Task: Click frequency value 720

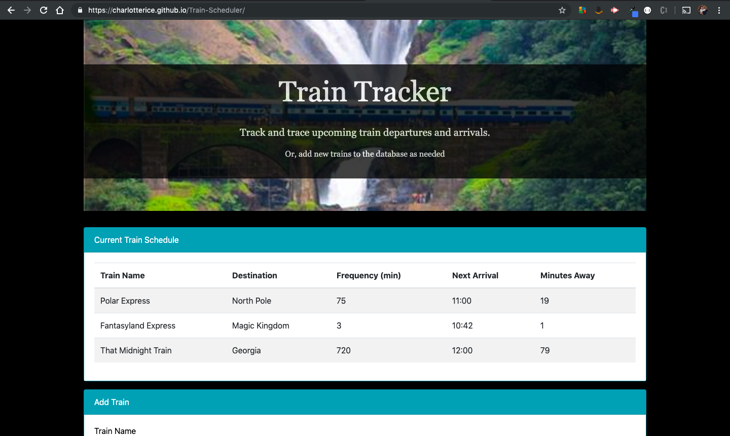Action: pos(344,350)
